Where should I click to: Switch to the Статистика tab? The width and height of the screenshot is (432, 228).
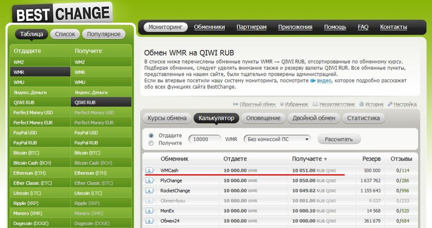(363, 118)
